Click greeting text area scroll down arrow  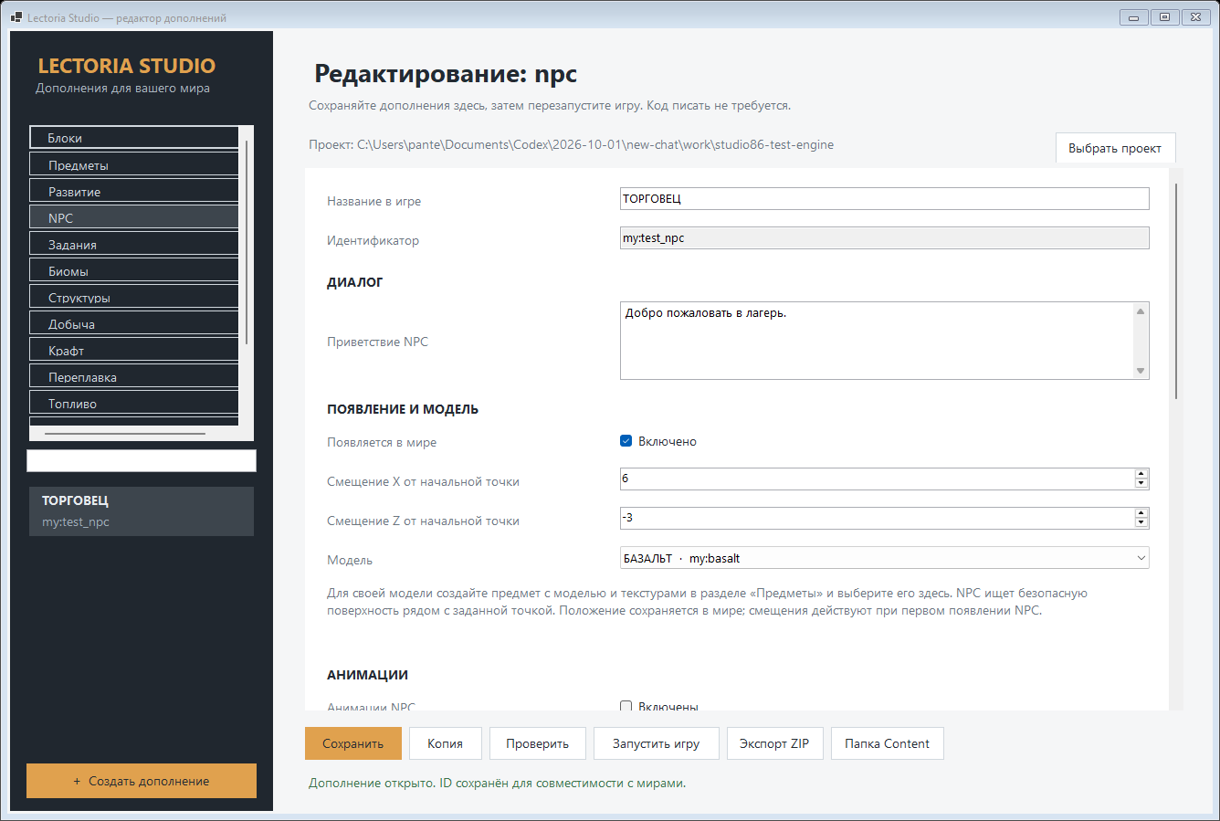1141,371
